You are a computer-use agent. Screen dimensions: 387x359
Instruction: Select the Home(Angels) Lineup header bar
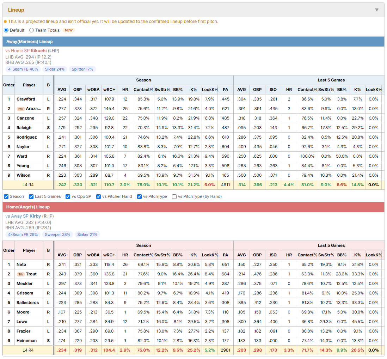click(193, 207)
